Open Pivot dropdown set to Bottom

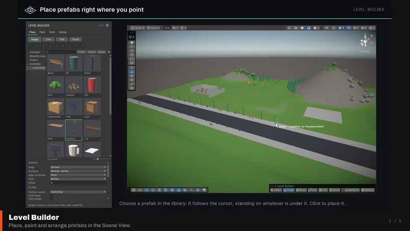pyautogui.click(x=78, y=179)
